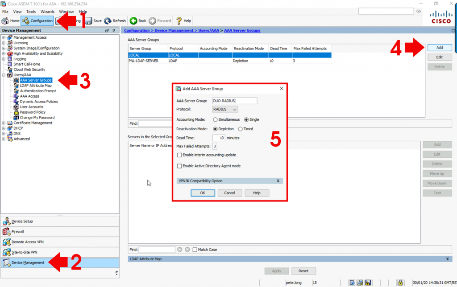The image size is (457, 287).
Task: Open Dynamic Access Policies item
Action: click(x=39, y=102)
